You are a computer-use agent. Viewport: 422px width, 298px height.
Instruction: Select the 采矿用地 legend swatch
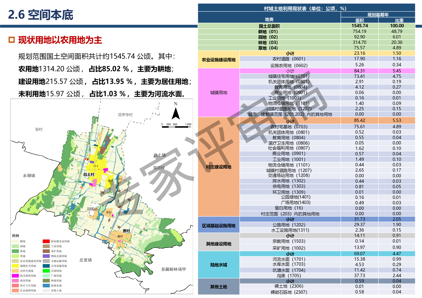click(46, 251)
